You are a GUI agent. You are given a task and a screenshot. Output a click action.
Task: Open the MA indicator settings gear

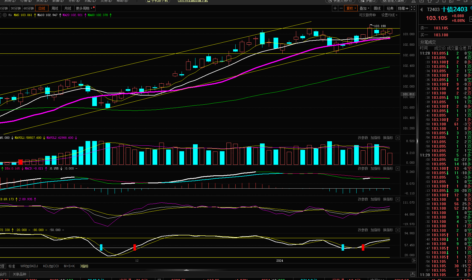[x=5, y=15]
